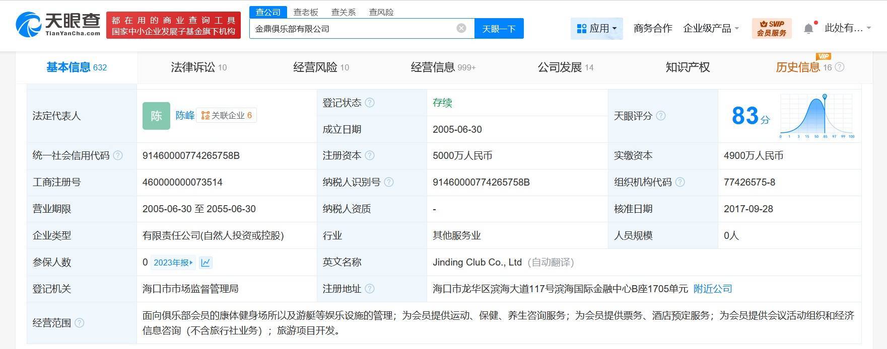Switch to the 经营风险 tab
The height and width of the screenshot is (349, 887).
tap(321, 67)
